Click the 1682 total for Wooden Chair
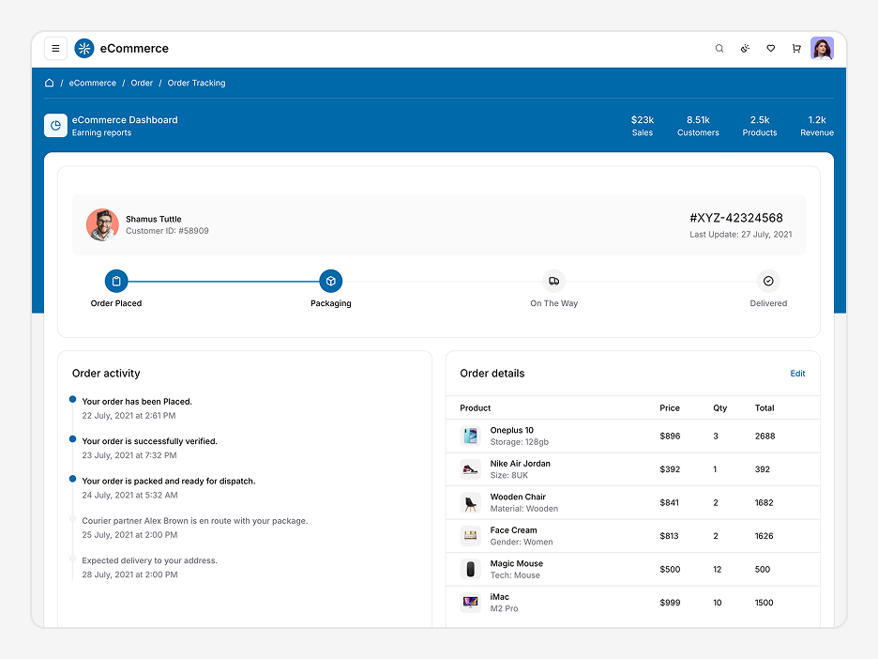The width and height of the screenshot is (878, 659). [x=764, y=502]
